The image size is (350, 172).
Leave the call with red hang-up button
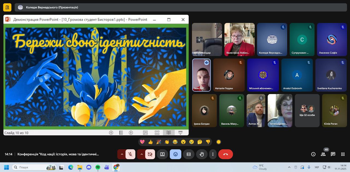tap(225, 154)
